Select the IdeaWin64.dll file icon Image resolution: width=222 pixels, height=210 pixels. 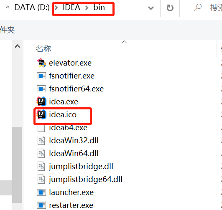pyautogui.click(x=41, y=153)
